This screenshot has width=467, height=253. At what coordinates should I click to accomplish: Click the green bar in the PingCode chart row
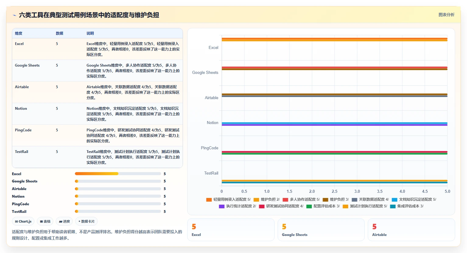(335, 154)
